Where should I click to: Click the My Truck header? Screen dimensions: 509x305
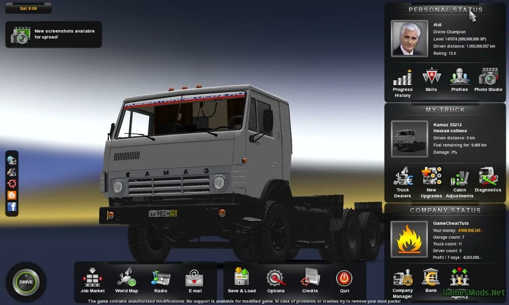tap(445, 110)
